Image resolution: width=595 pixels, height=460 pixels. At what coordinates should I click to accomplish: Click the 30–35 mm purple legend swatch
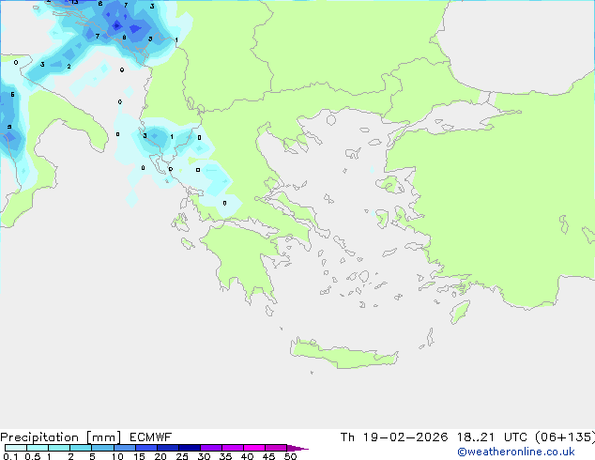click(x=211, y=448)
